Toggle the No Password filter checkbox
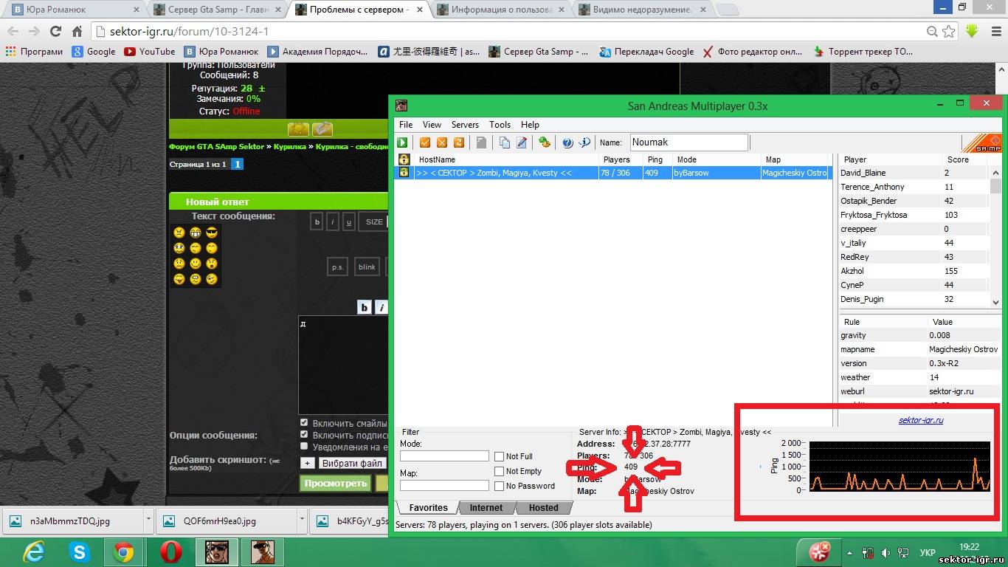Viewport: 1008px width, 567px height. [500, 486]
